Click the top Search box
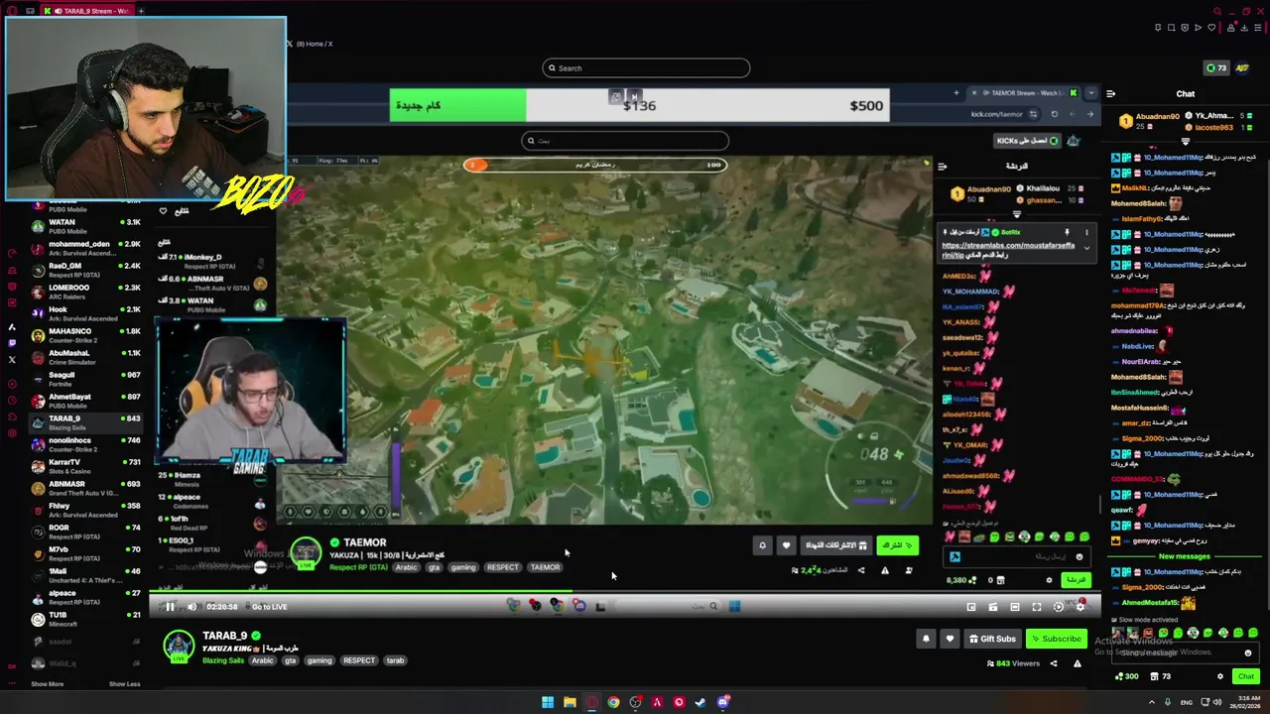 (646, 68)
